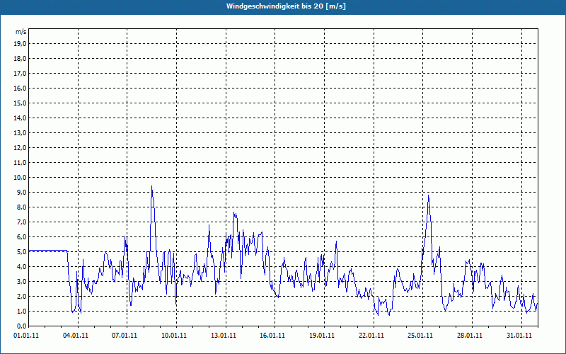The height and width of the screenshot is (354, 566).
Task: Select the 5,0 y-axis value
Action: (21, 252)
